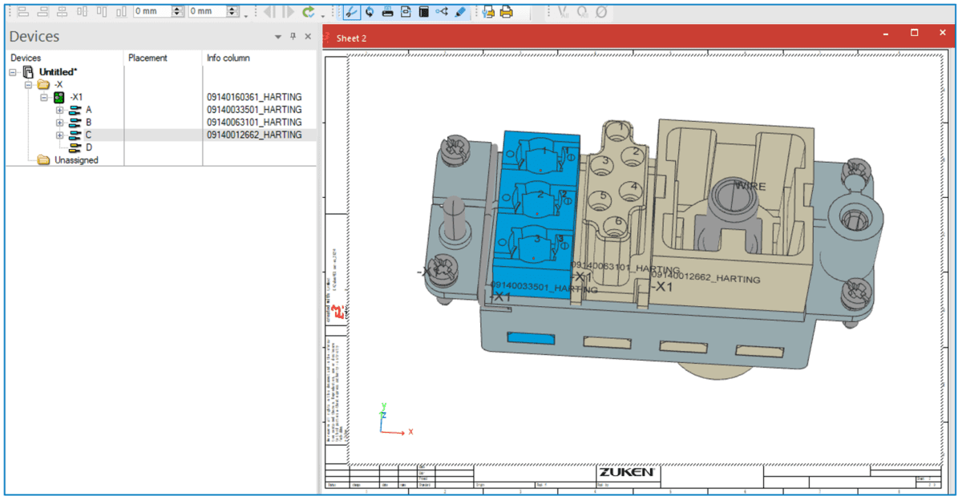Expand pin A under device -X1
Image resolution: width=962 pixels, height=500 pixels.
[59, 109]
